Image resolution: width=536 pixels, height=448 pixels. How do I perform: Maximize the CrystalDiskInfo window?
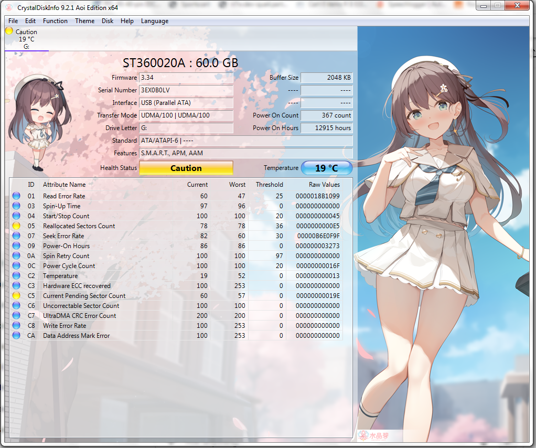[498, 6]
